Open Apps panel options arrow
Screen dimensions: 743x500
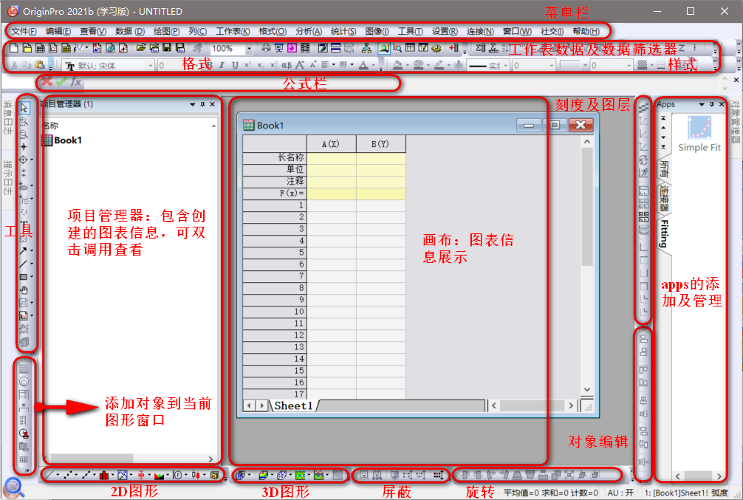[702, 104]
